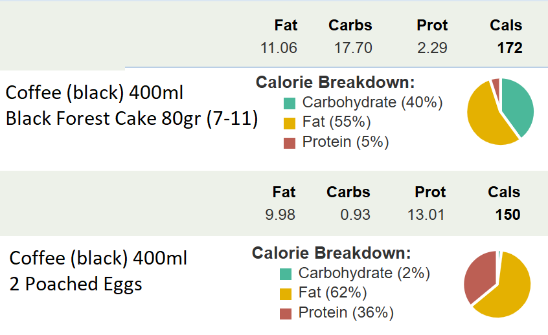The height and width of the screenshot is (335, 548).
Task: Click the 150 calories total value
Action: pyautogui.click(x=508, y=214)
